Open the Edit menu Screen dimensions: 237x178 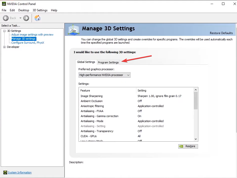pyautogui.click(x=12, y=10)
